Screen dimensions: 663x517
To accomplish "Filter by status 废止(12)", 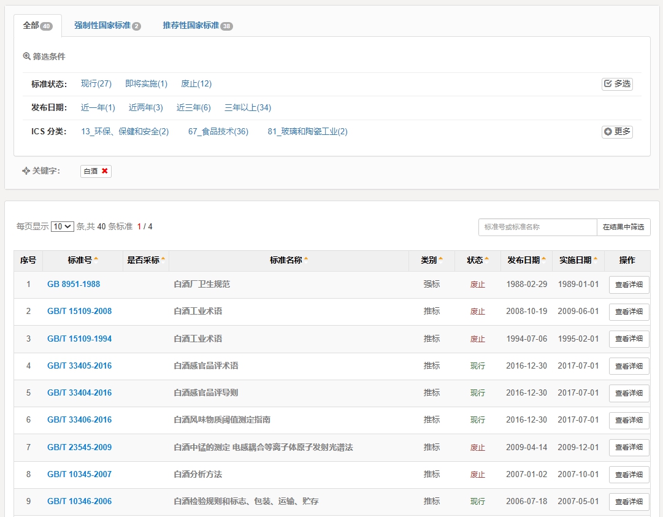I will 196,83.
